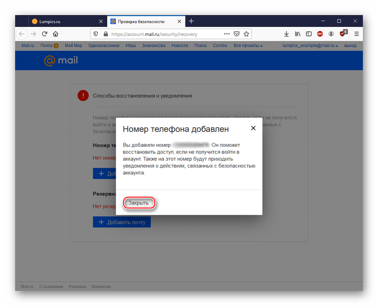The image size is (378, 306).
Task: Go to browser home page icon
Action: 56,34
